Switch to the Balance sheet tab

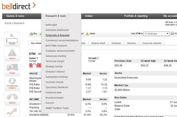pyautogui.click(x=98, y=43)
